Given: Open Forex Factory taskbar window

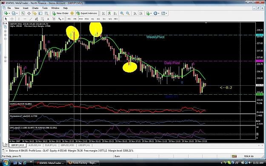Looking at the screenshot, I should (x=83, y=163).
